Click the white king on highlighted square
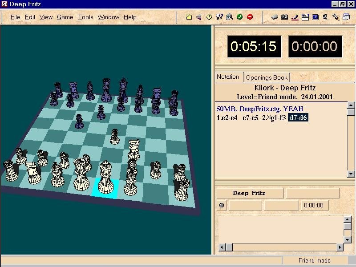356x267 pixels. click(105, 178)
